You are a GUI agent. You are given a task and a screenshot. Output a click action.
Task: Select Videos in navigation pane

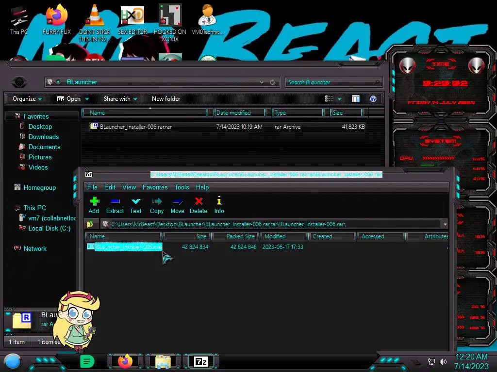38,167
